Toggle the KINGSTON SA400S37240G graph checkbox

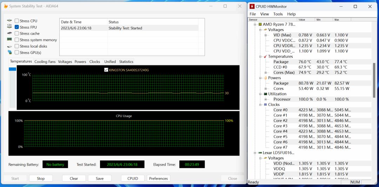pyautogui.click(x=106, y=70)
